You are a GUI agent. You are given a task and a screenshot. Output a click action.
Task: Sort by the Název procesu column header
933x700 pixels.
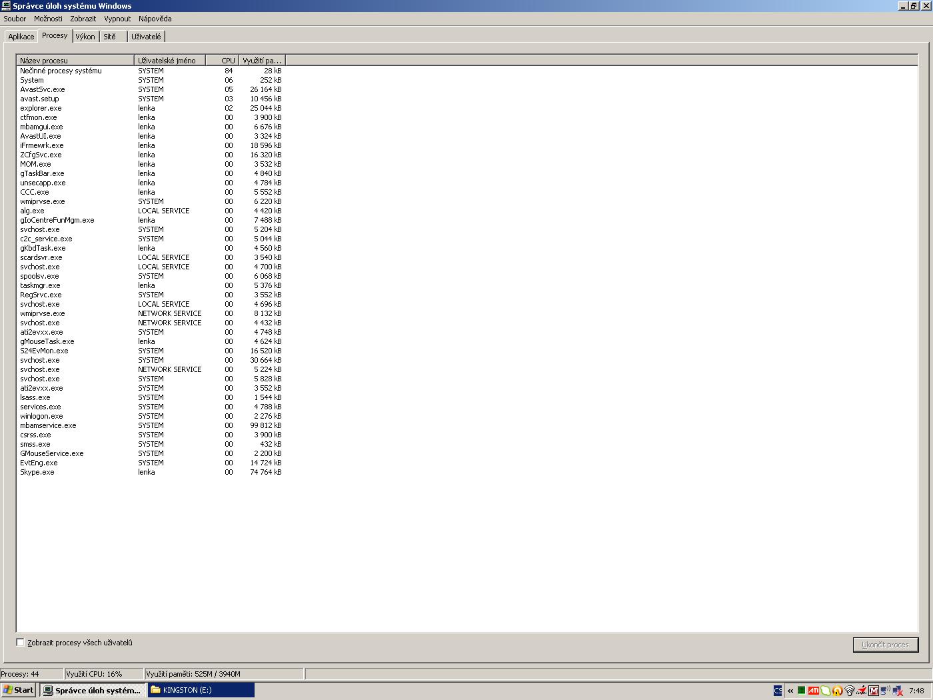75,61
